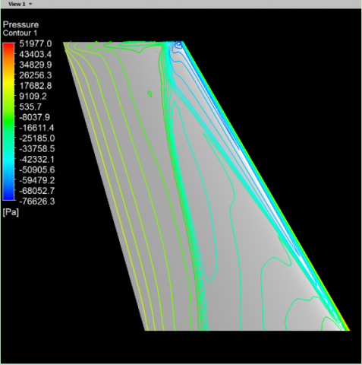Select legend value -33758.5

(x=37, y=149)
